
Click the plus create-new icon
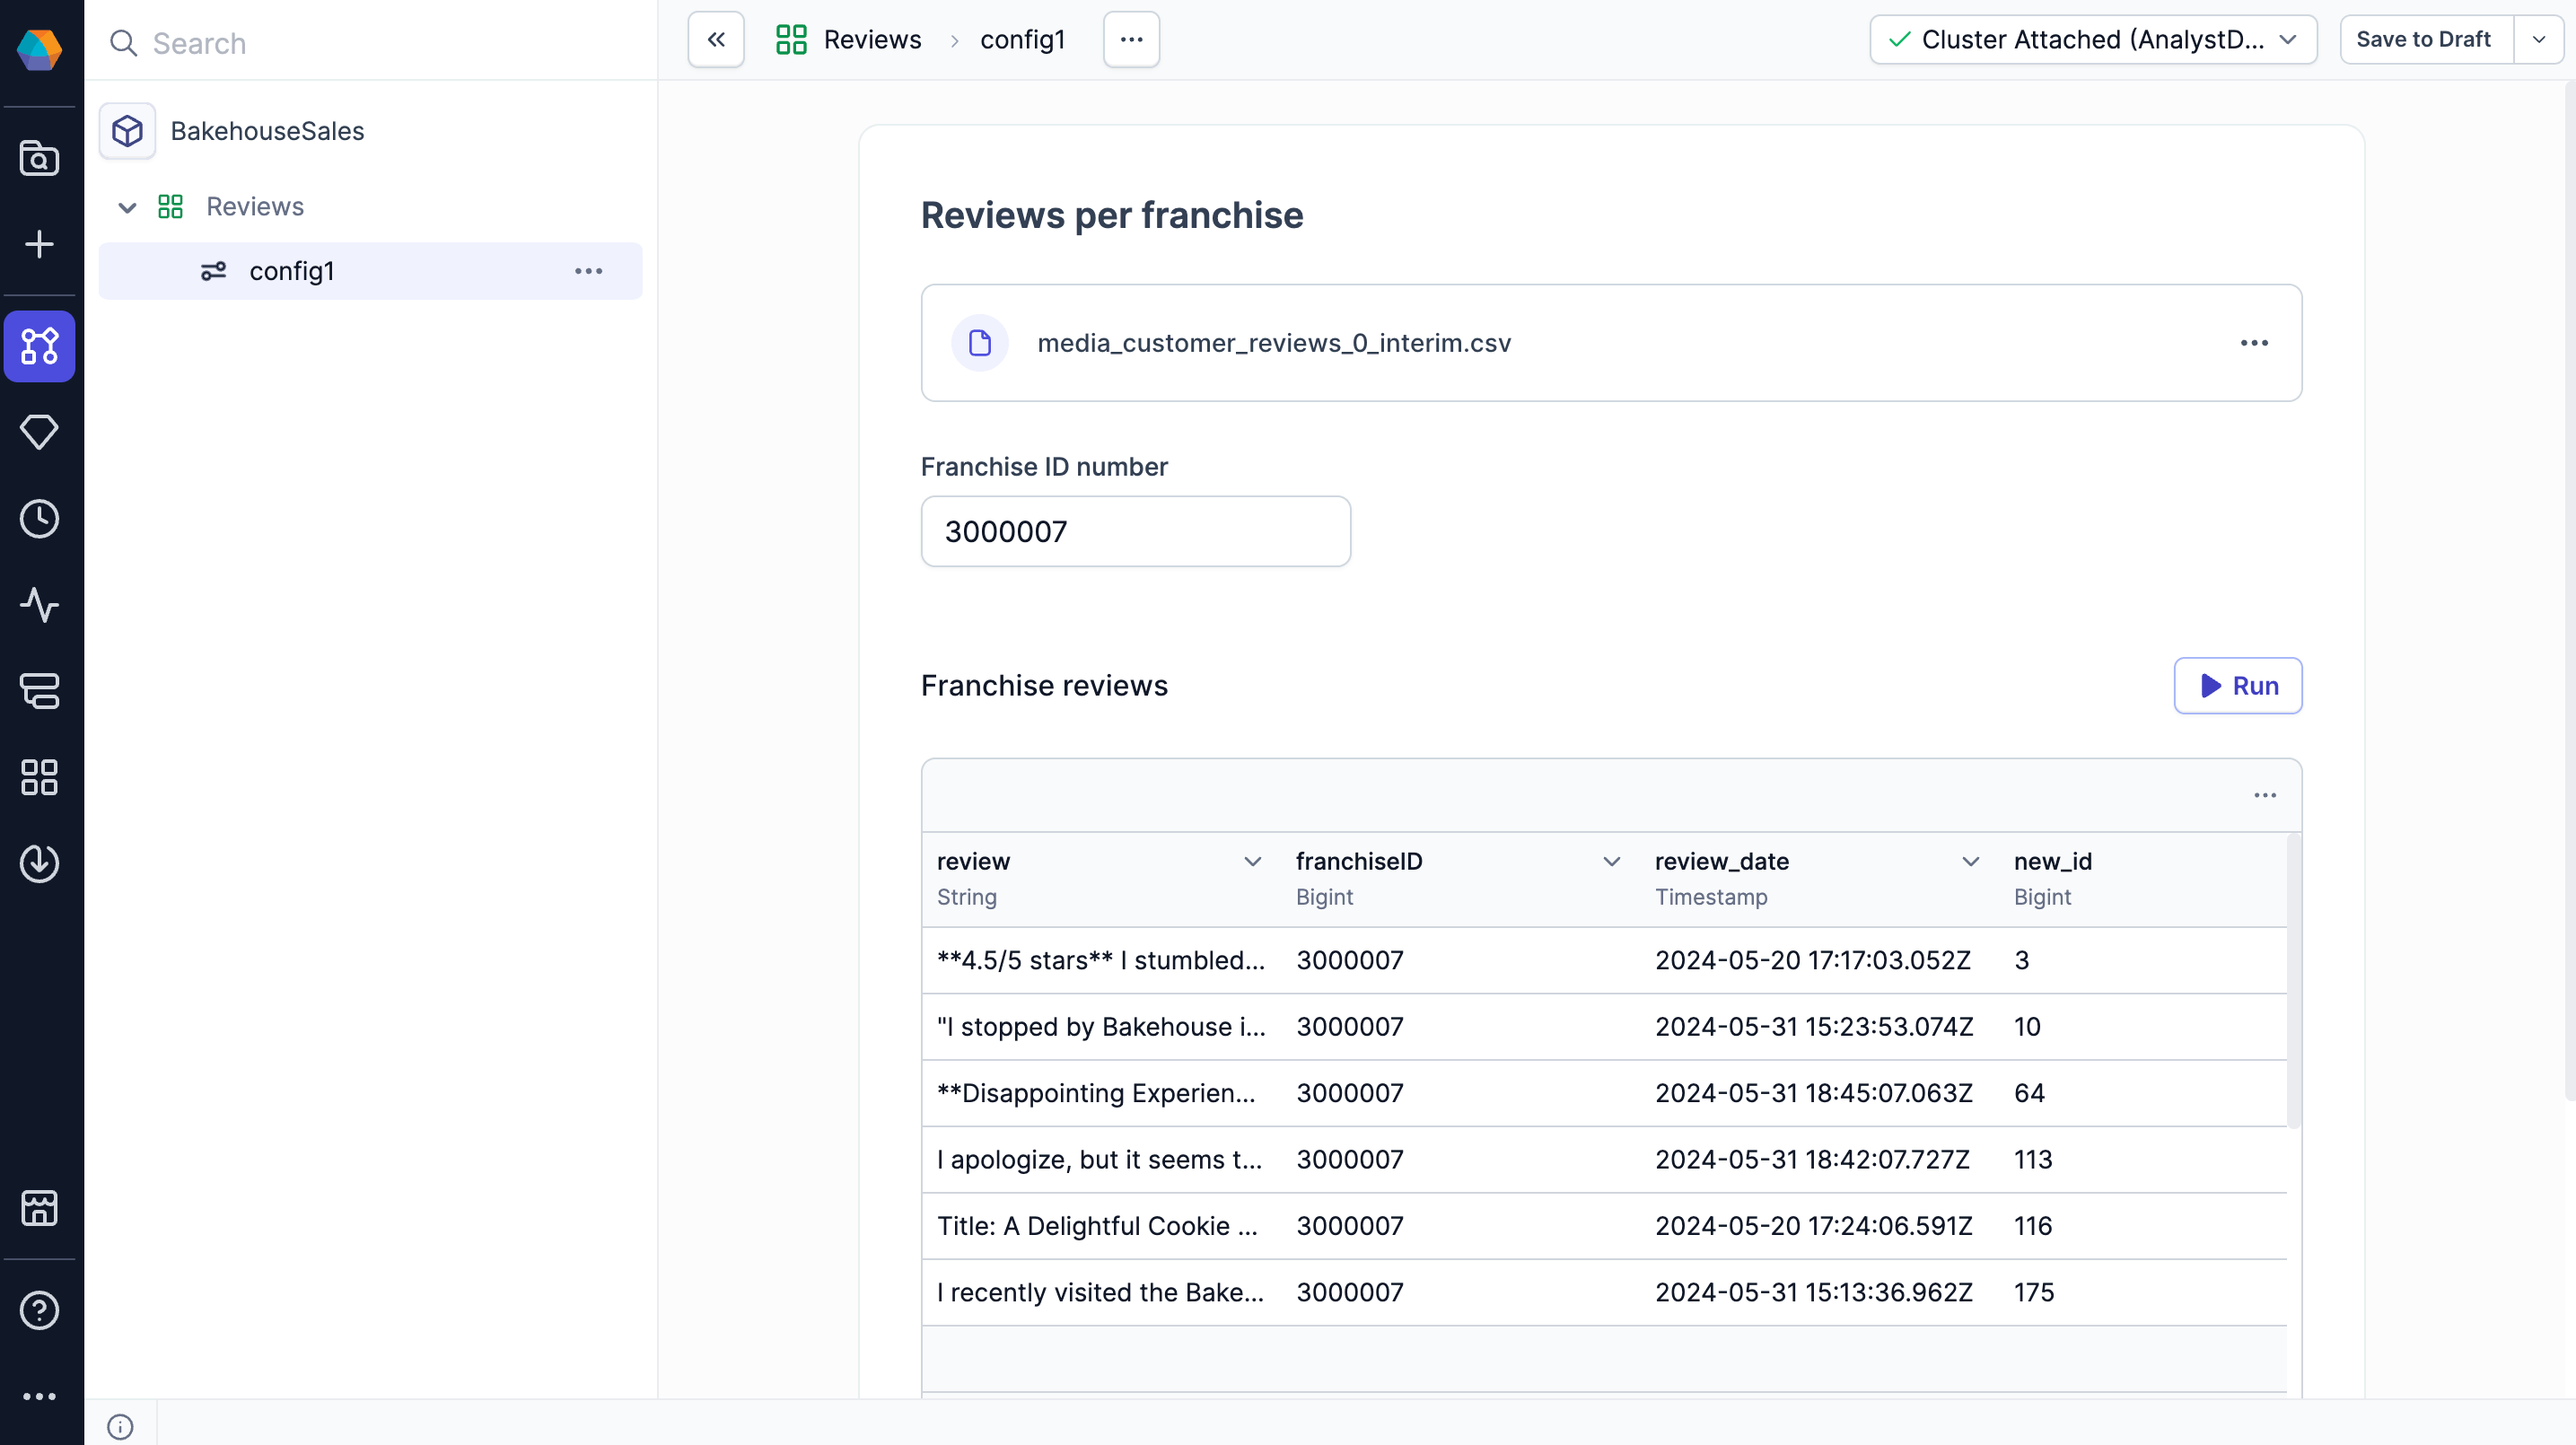click(x=39, y=244)
